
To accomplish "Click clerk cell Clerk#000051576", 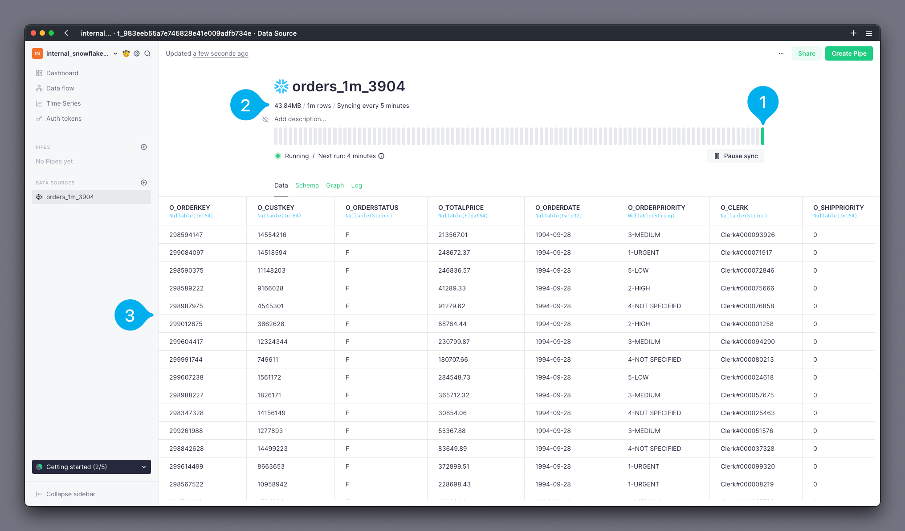I will pos(756,431).
